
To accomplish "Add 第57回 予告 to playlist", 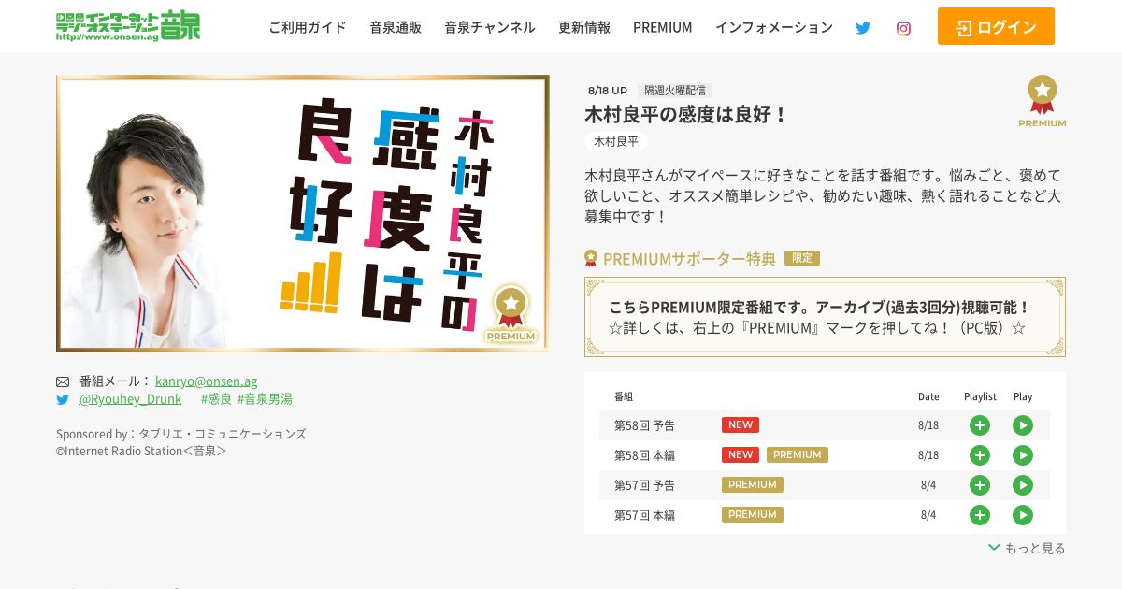I will (980, 485).
